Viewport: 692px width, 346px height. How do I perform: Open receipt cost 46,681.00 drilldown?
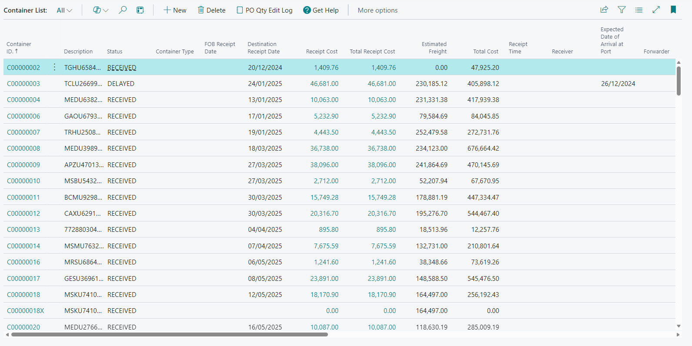coord(324,83)
